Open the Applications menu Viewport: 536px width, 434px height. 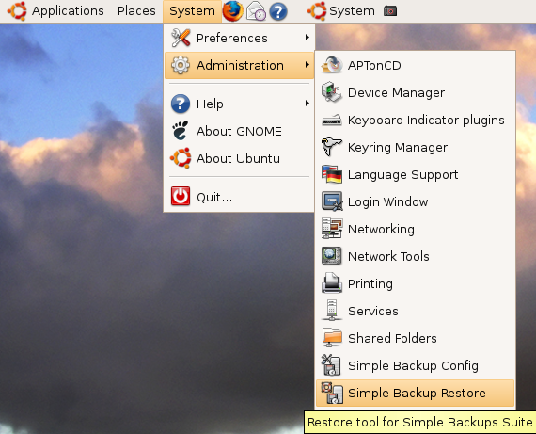[56, 11]
